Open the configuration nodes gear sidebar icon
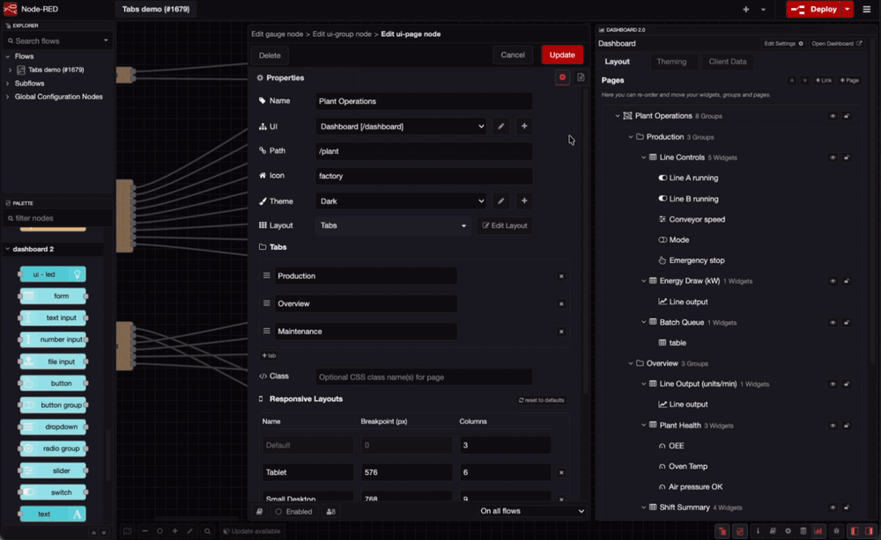The image size is (881, 540). point(788,530)
